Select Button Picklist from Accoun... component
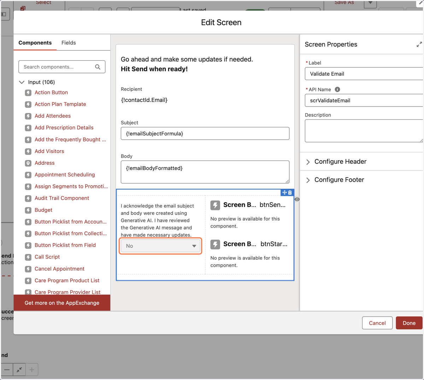The width and height of the screenshot is (424, 380). coord(71,222)
